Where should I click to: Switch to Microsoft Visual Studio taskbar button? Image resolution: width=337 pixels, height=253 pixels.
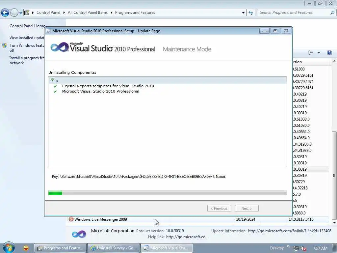coord(167,248)
